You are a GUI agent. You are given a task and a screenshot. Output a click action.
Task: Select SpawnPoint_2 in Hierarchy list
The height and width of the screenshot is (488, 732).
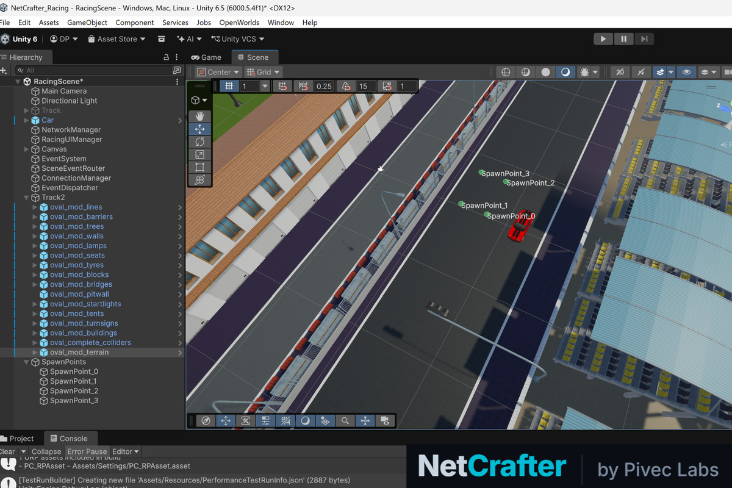[74, 391]
